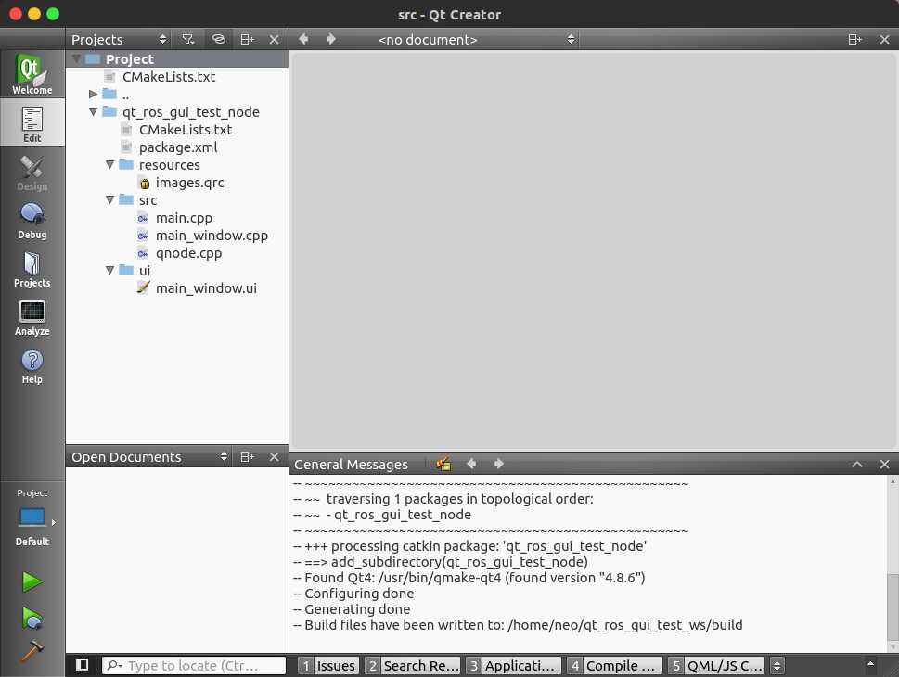The image size is (899, 677).
Task: Collapse the Project root node
Action: [x=76, y=58]
